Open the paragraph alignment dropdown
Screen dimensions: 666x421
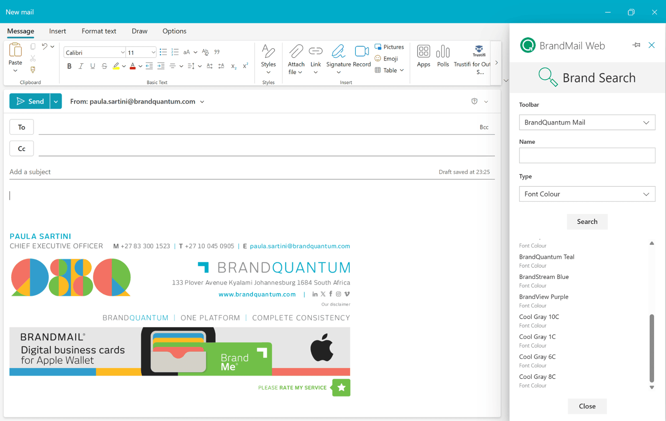click(x=181, y=66)
